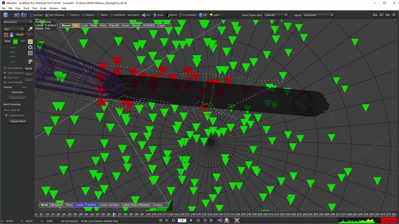Open the Summary room
The image size is (399, 224).
click(36, 15)
